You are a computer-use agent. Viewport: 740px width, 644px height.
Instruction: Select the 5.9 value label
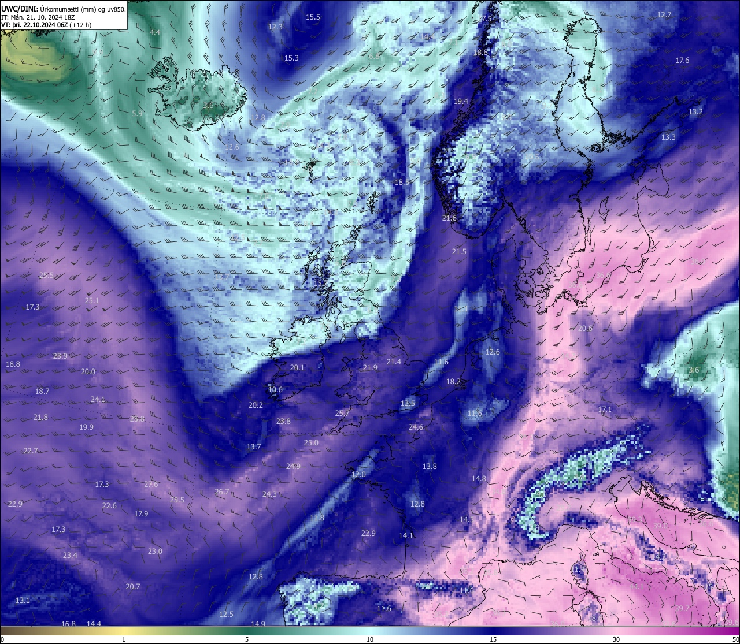pyautogui.click(x=137, y=113)
